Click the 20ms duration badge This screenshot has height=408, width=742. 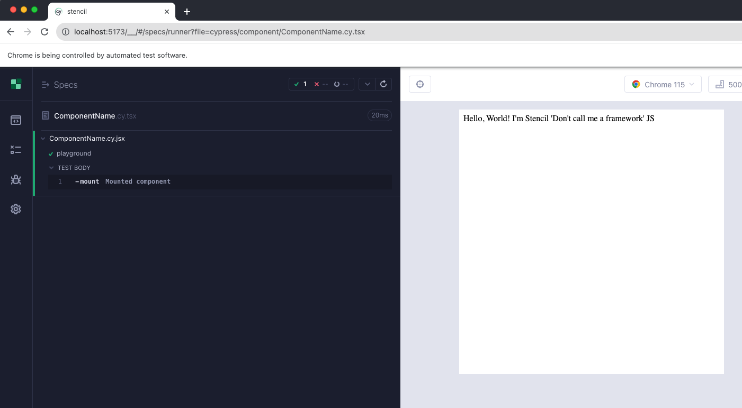pyautogui.click(x=380, y=115)
